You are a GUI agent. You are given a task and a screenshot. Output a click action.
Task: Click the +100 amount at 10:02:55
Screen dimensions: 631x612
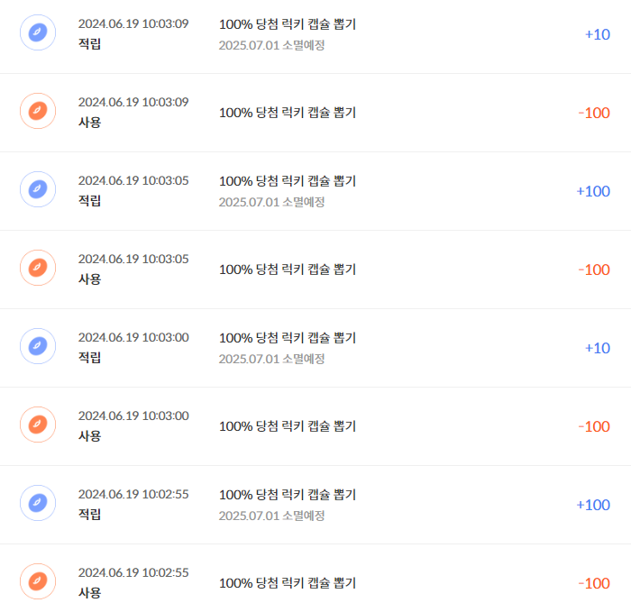tap(593, 505)
